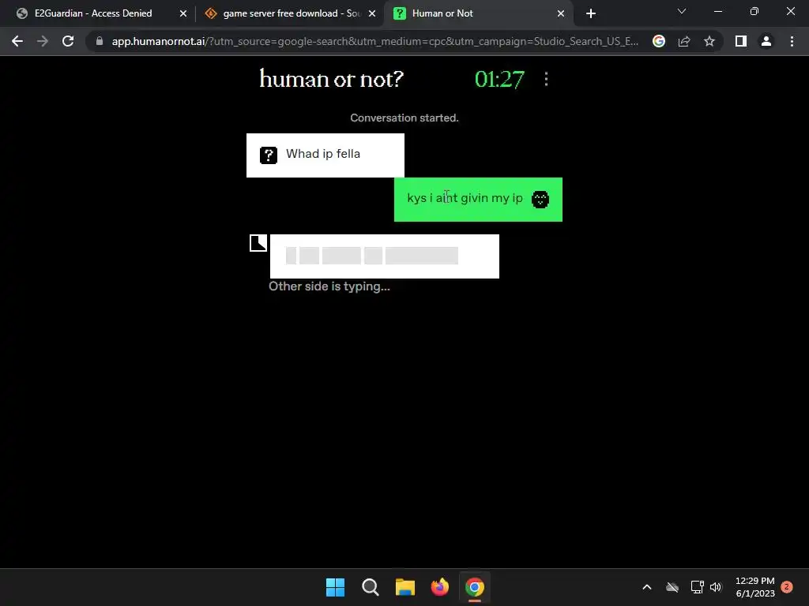Screen dimensions: 809x606
Task: Show hidden system tray icons
Action: (x=647, y=587)
